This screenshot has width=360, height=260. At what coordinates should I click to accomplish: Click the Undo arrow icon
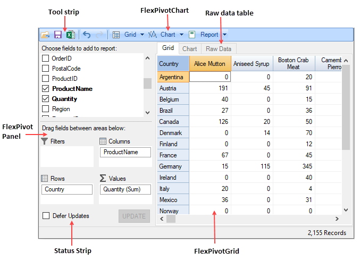87,35
